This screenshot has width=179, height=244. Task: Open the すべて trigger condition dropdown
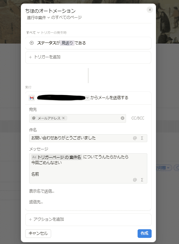point(33,32)
